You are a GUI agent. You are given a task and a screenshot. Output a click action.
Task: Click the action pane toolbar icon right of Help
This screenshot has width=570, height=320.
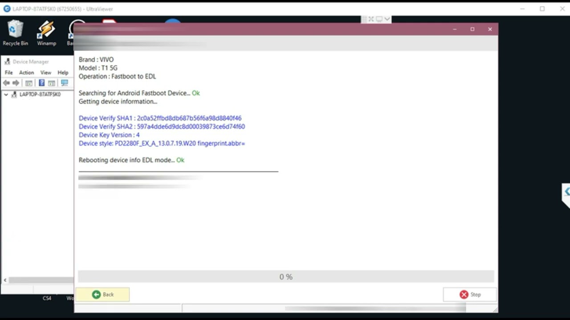tap(52, 83)
